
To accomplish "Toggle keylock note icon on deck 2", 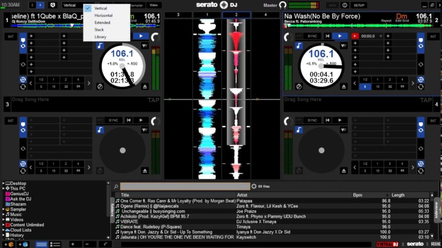I will tap(299, 46).
